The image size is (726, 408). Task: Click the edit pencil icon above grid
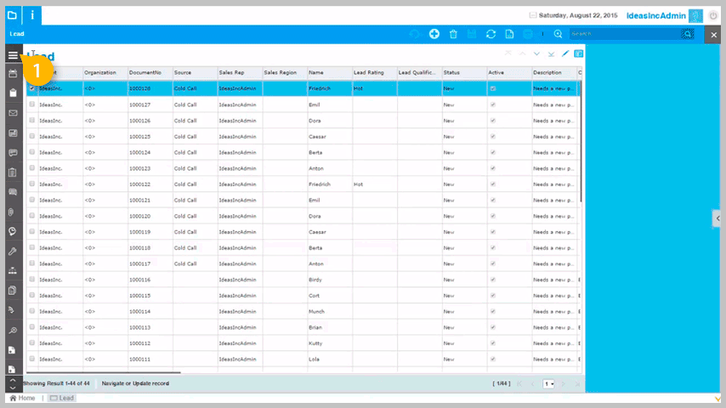[565, 54]
